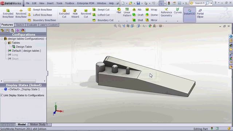Click the Edit Appearance color ball icon
The width and height of the screenshot is (233, 131).
pyautogui.click(x=150, y=26)
